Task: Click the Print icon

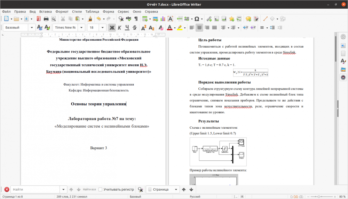Action: click(46, 19)
